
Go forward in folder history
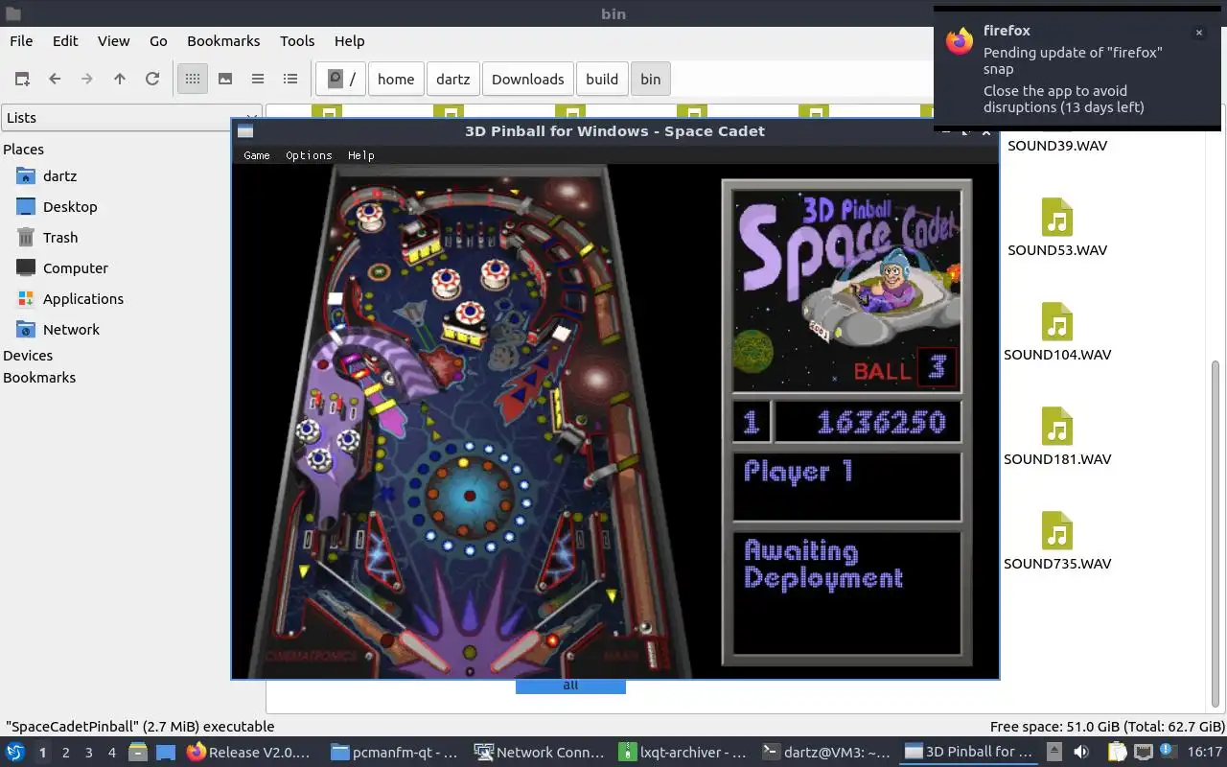87,79
